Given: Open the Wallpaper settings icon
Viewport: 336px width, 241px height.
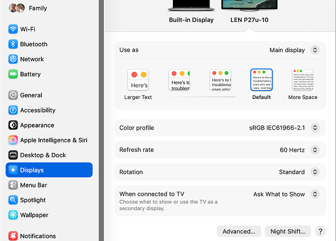Looking at the screenshot, I should (13, 215).
